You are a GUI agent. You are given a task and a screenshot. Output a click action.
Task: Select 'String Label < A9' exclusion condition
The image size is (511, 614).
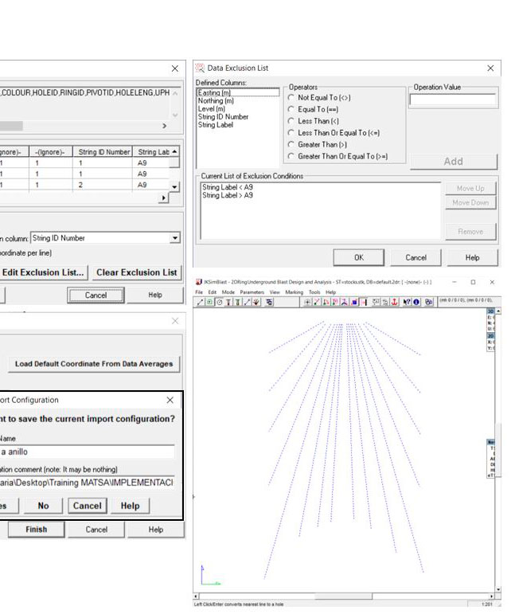tap(228, 188)
